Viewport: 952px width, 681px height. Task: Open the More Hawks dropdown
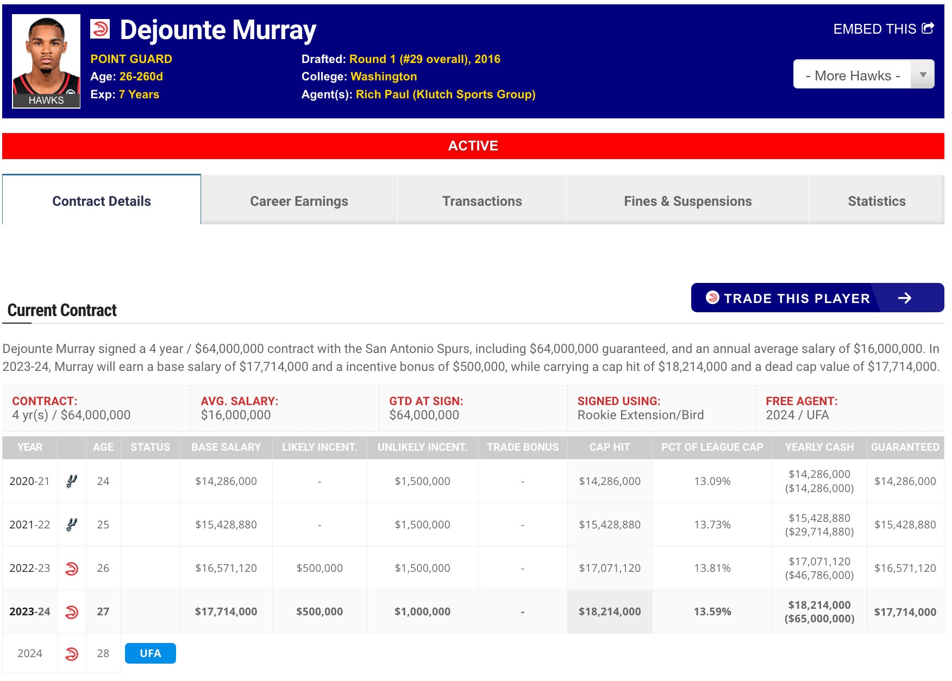point(863,74)
